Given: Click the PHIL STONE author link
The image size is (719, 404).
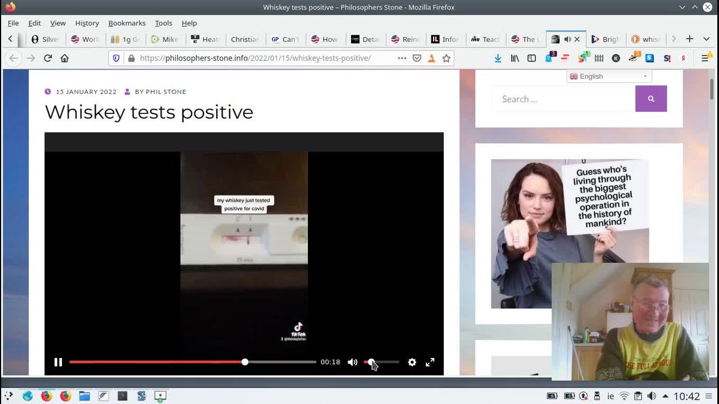Looking at the screenshot, I should [166, 91].
